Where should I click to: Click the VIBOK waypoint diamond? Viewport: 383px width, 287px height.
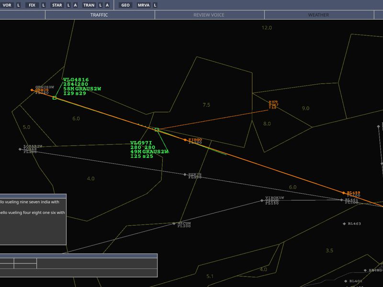(x=262, y=200)
